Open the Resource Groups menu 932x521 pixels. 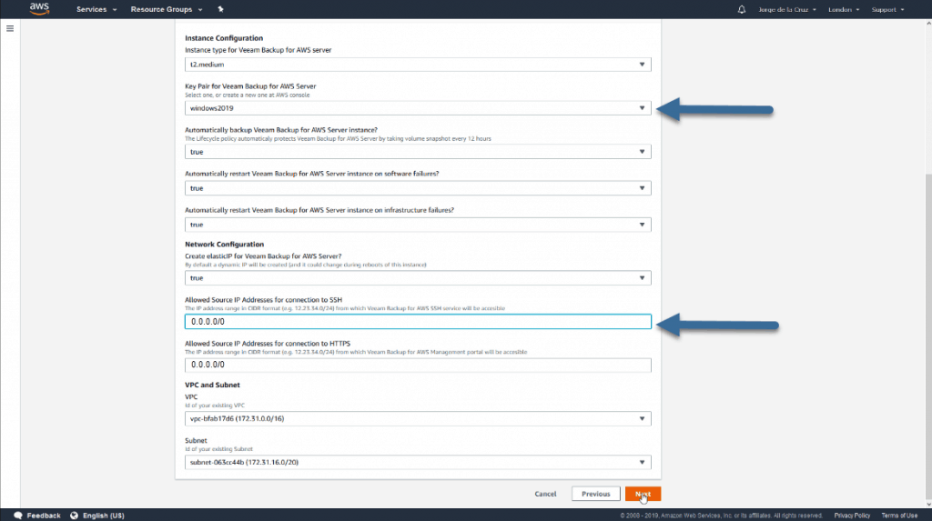(x=167, y=9)
